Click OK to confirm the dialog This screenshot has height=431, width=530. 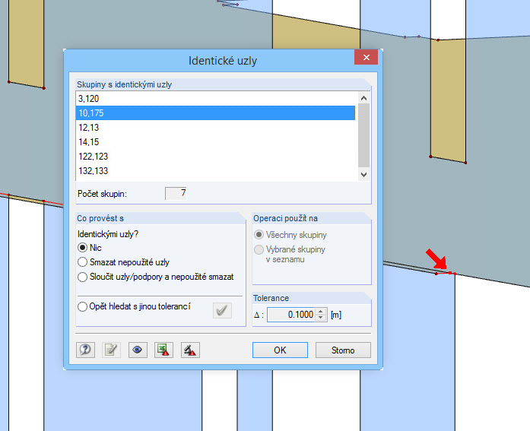pyautogui.click(x=280, y=350)
